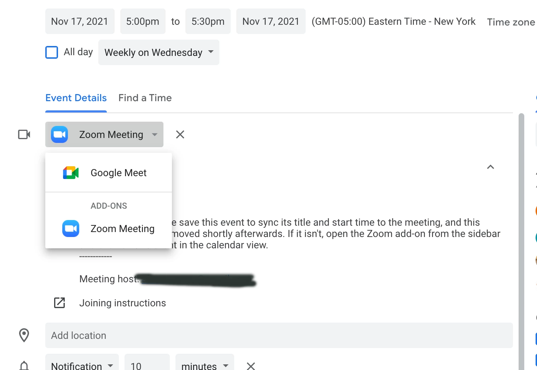Toggle the All day checkbox
Screen dimensions: 537x370
pos(52,52)
